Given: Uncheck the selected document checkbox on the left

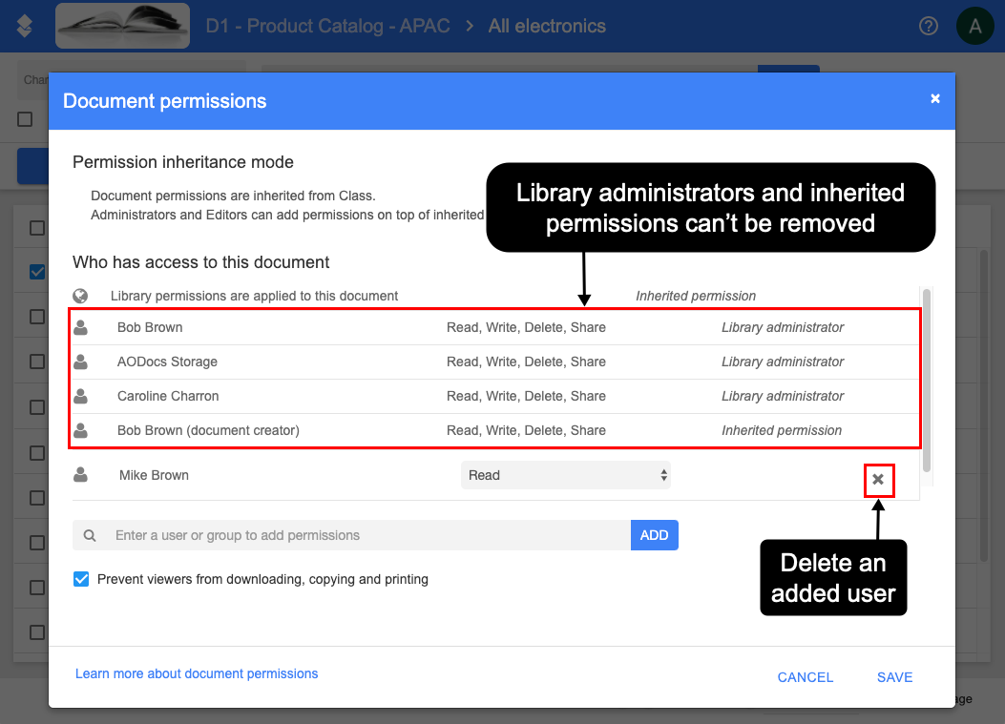Looking at the screenshot, I should click(35, 272).
